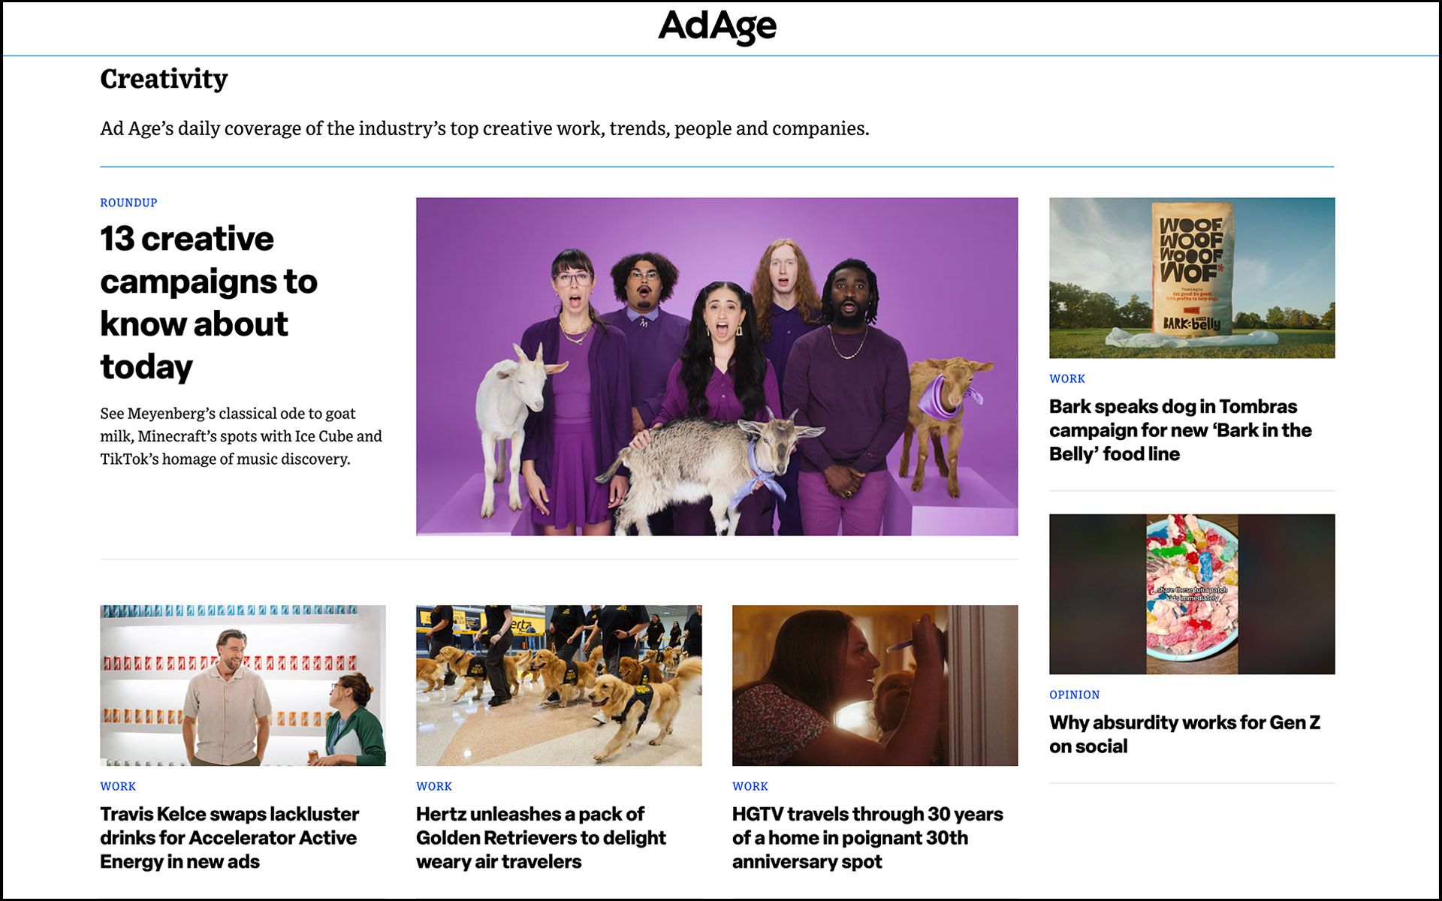1442x901 pixels.
Task: Open the Bark in the Belly bag thumbnail
Action: [1191, 278]
